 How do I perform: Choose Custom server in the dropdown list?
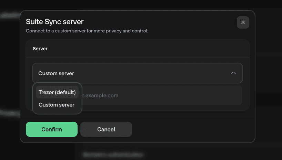click(x=57, y=105)
